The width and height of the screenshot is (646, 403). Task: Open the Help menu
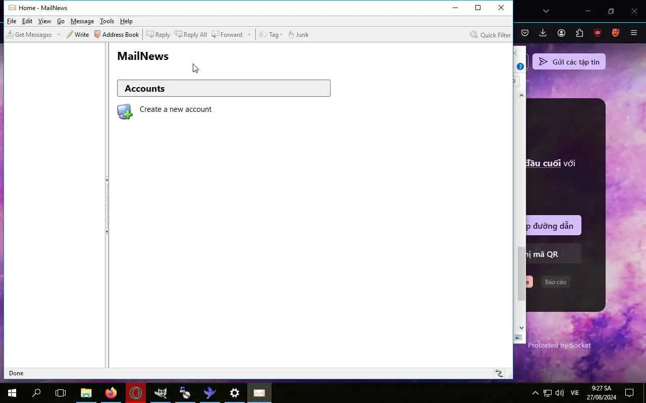pyautogui.click(x=126, y=21)
